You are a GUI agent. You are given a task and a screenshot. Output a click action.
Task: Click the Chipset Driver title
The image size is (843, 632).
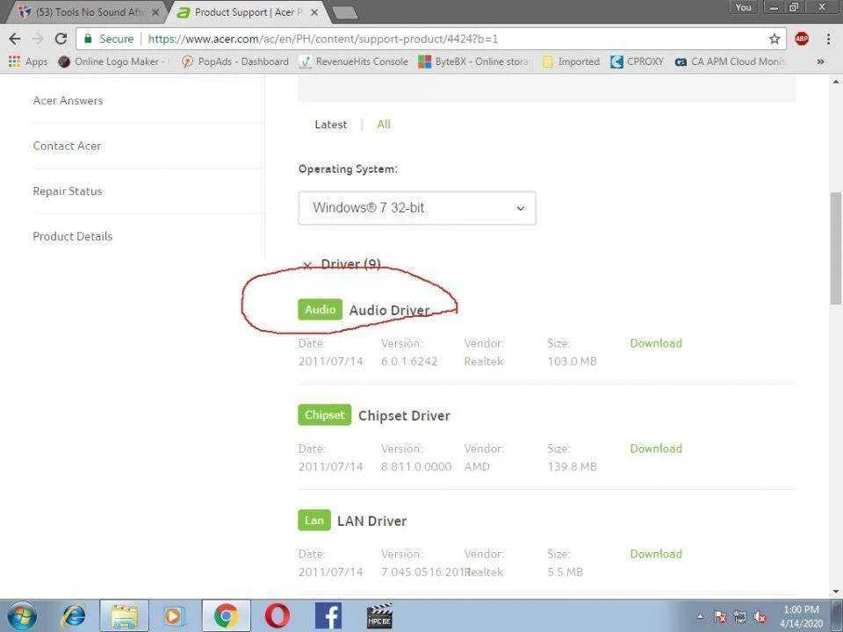coord(404,415)
